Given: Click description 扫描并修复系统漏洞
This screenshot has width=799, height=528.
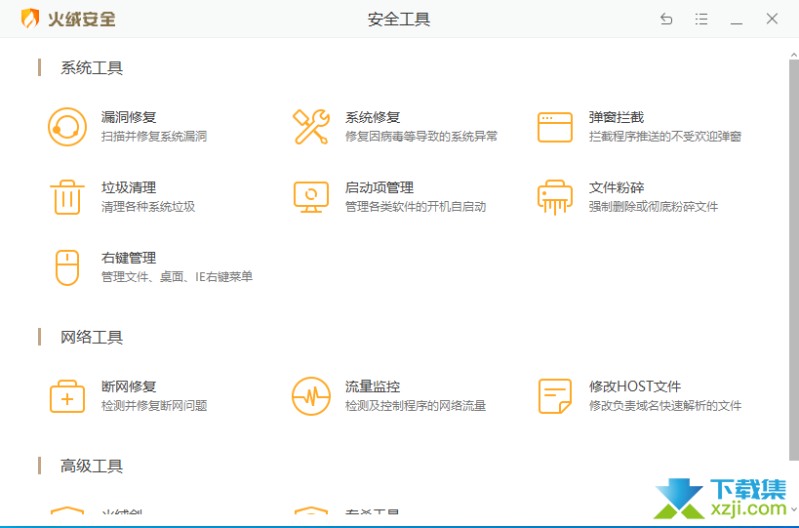Looking at the screenshot, I should point(154,136).
